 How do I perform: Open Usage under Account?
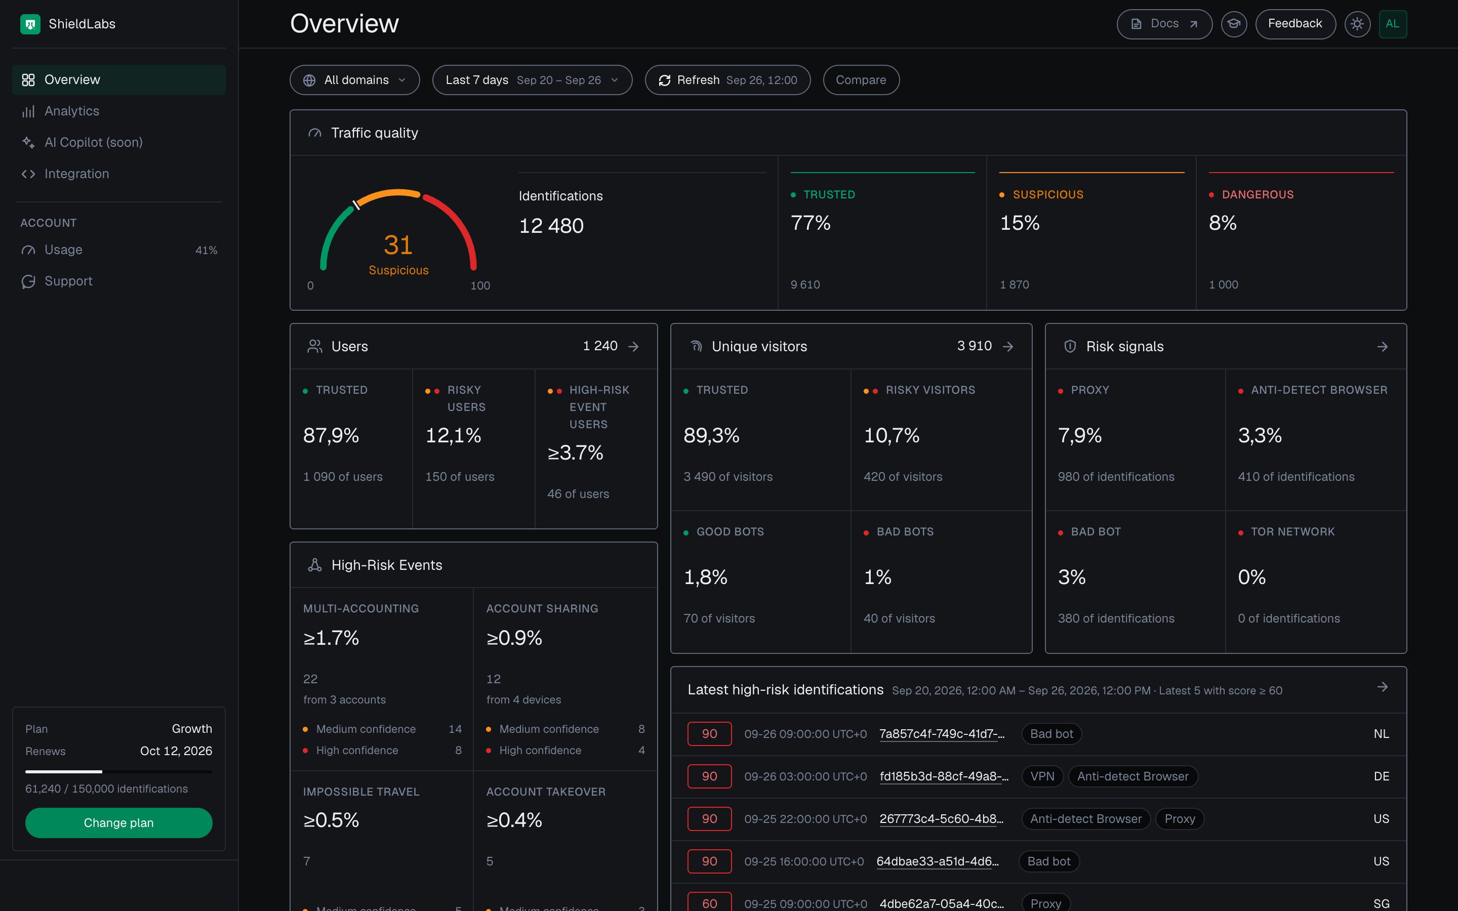118,250
